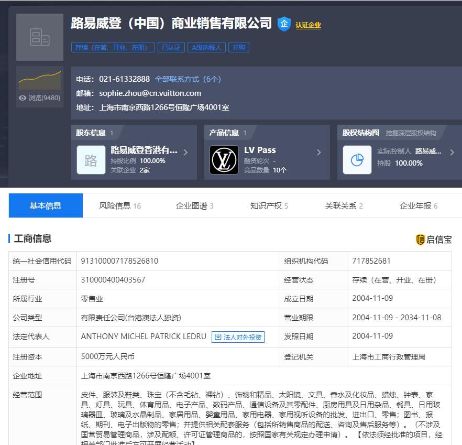Viewport: 462px width, 445px height.
Task: Click the blue 认证企业 verification badge icon
Action: (x=283, y=23)
